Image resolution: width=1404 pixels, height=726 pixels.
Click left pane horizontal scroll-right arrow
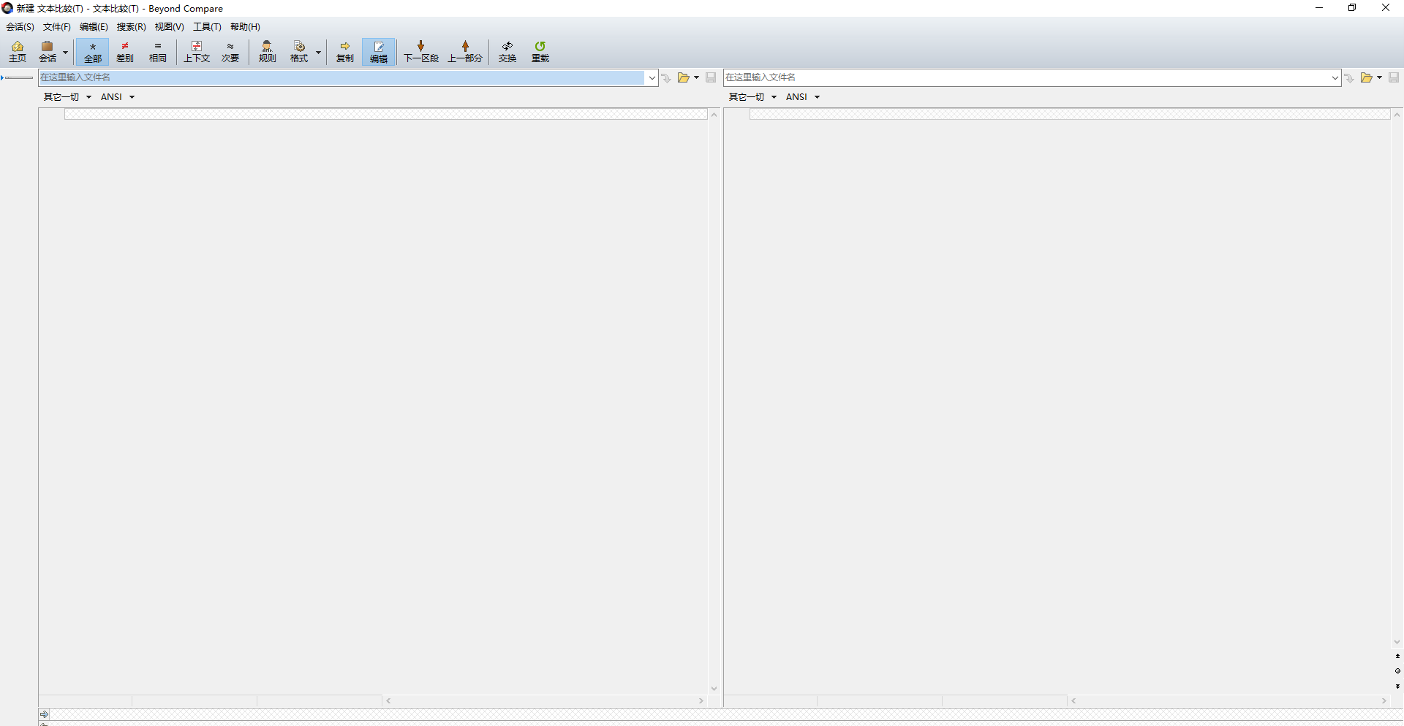click(701, 700)
